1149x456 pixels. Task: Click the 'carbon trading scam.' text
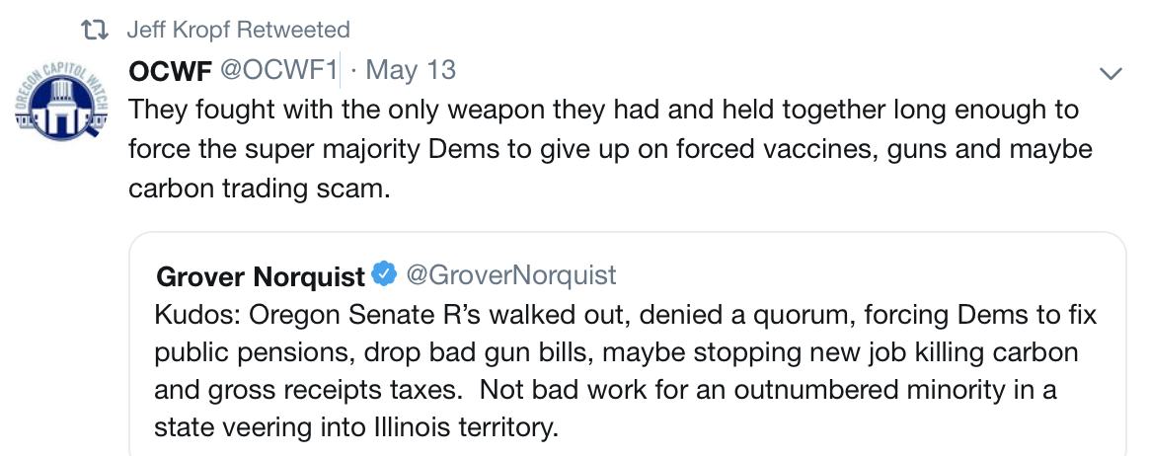coord(260,188)
